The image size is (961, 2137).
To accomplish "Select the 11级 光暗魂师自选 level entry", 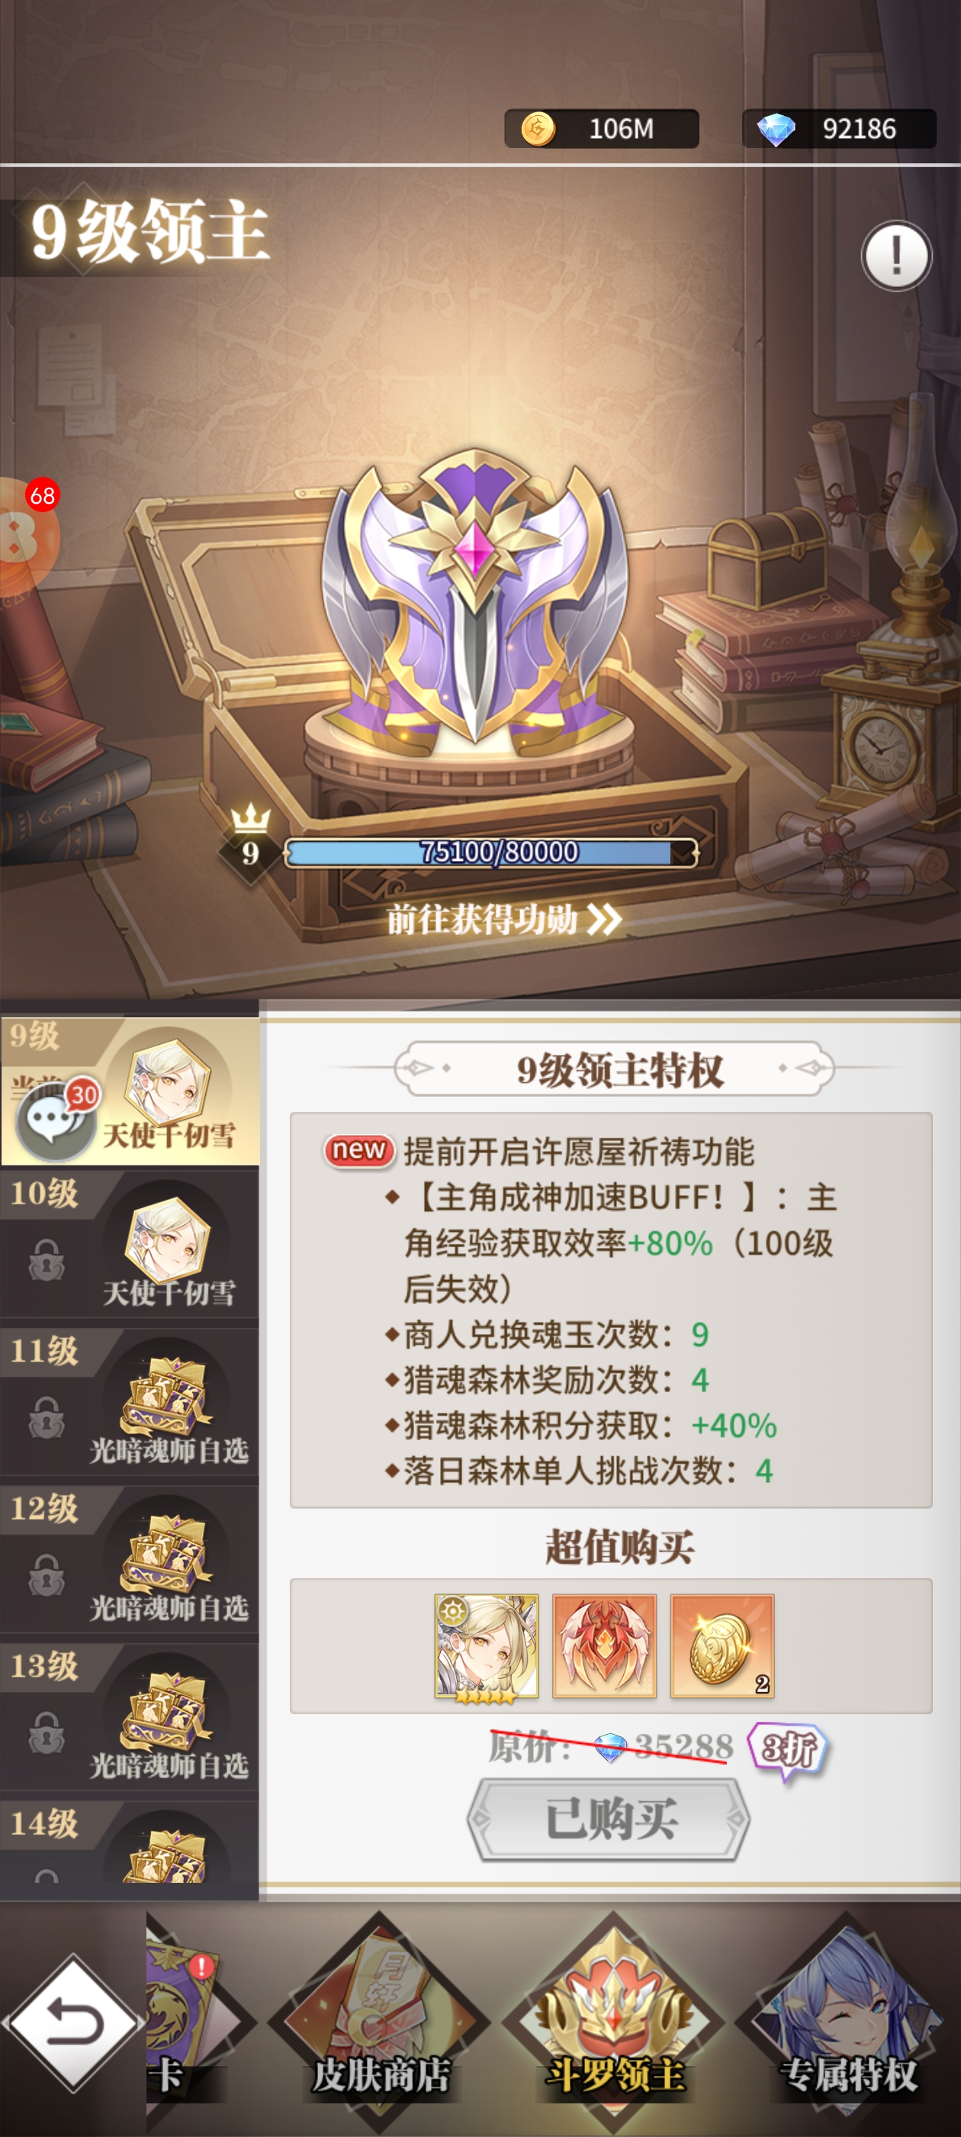I will [130, 1400].
